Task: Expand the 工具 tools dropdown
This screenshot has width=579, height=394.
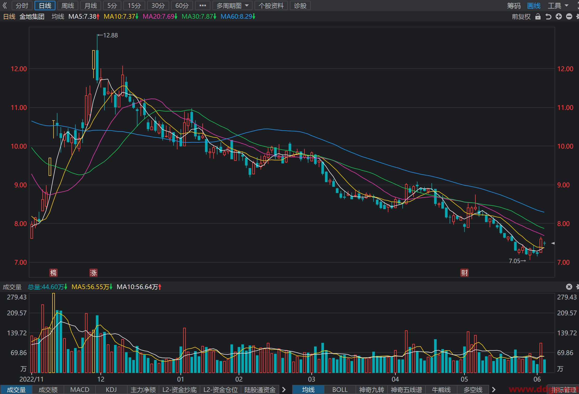Action: pos(558,6)
